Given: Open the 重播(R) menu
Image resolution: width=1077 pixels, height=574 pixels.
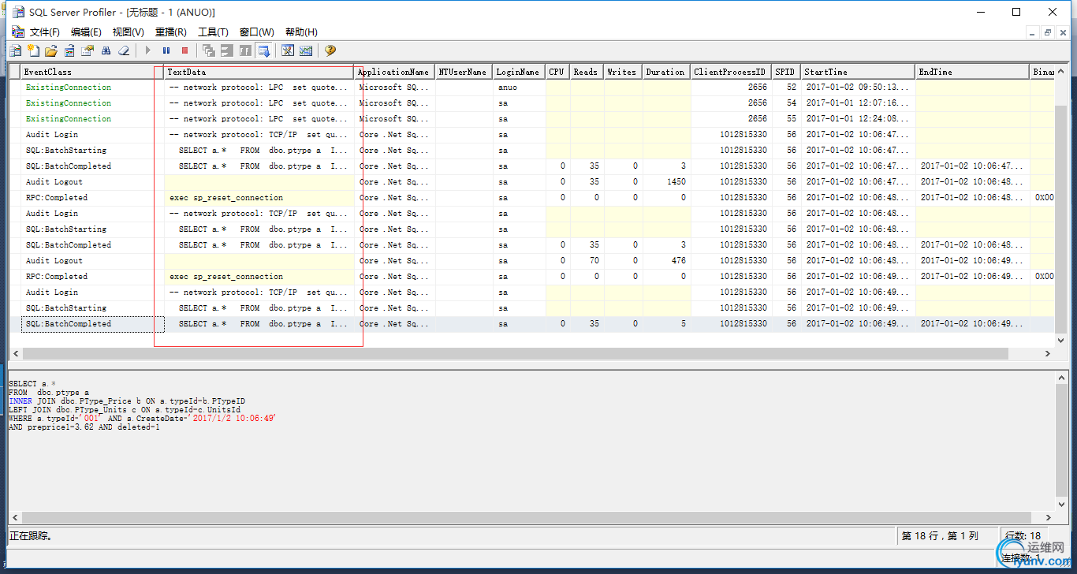Looking at the screenshot, I should tap(170, 32).
